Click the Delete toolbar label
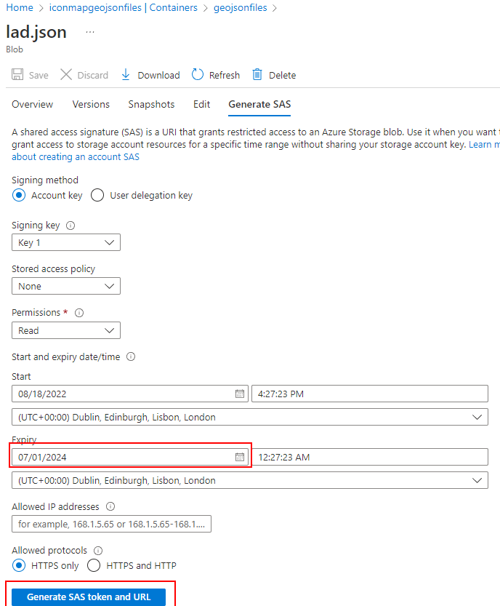500x606 pixels. click(x=282, y=76)
